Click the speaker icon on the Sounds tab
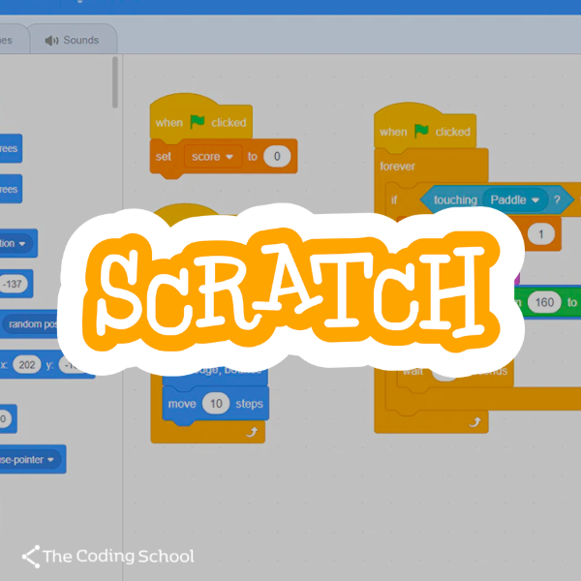 50,40
